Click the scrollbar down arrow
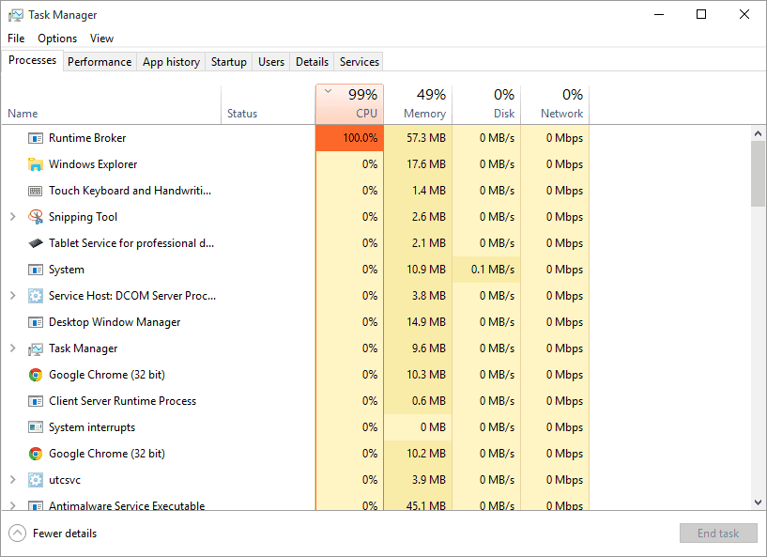 (758, 502)
